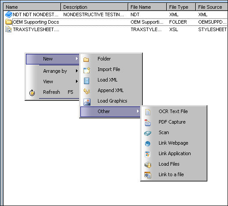Select Folder in the New submenu
Screen dimensions: 228x206
click(111, 59)
